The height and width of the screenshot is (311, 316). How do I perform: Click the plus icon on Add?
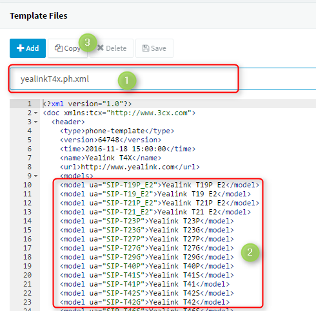[x=21, y=48]
